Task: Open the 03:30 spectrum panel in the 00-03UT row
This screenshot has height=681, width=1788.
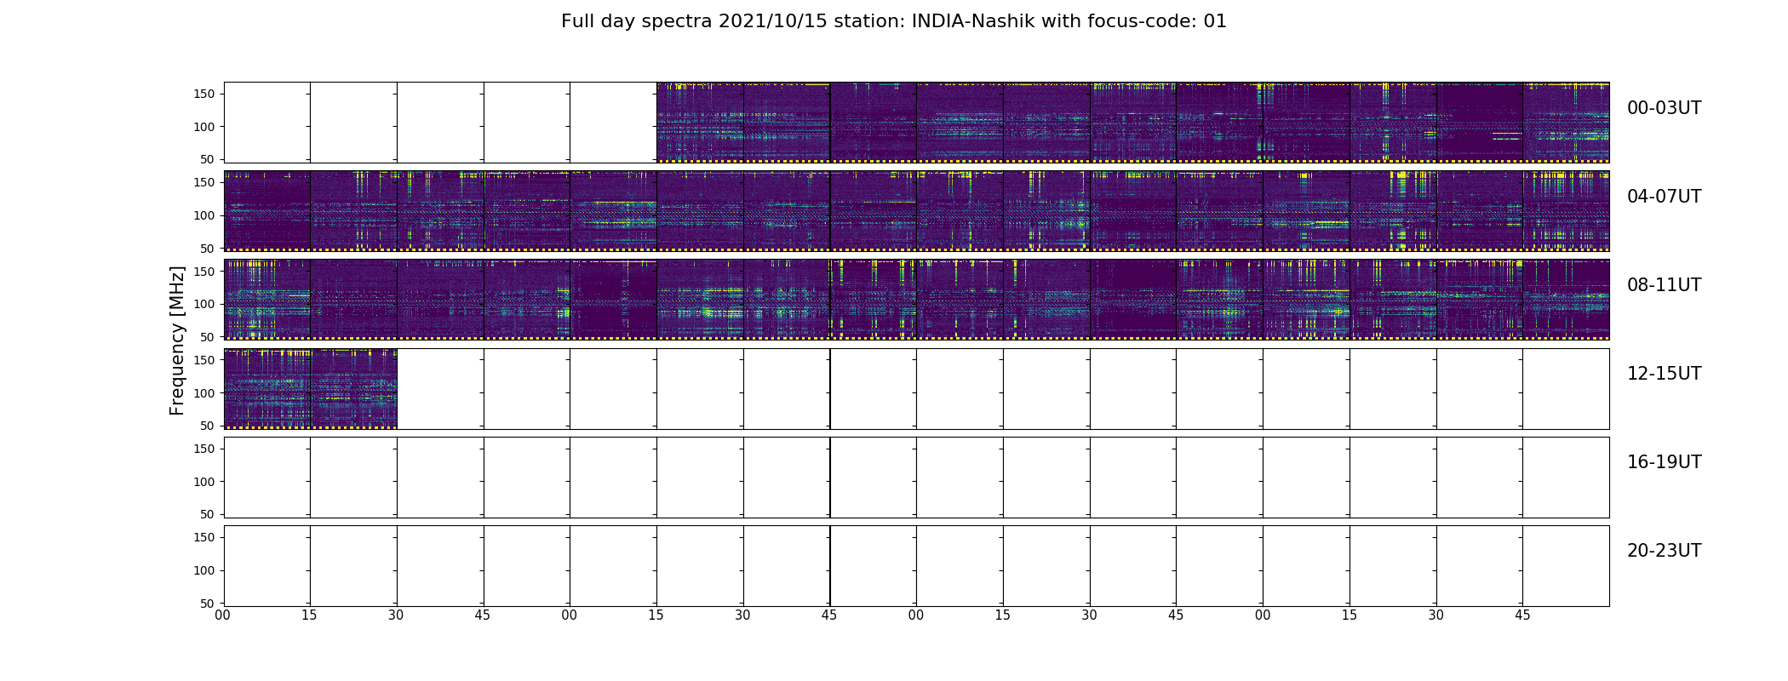Action: [1480, 123]
